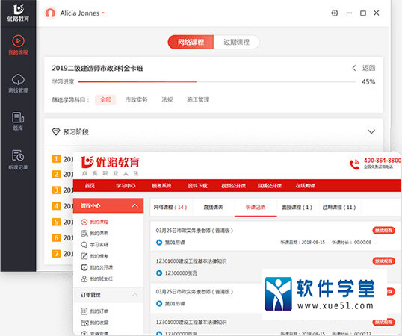Open the settings gear in the title bar
The height and width of the screenshot is (336, 402).
click(335, 13)
